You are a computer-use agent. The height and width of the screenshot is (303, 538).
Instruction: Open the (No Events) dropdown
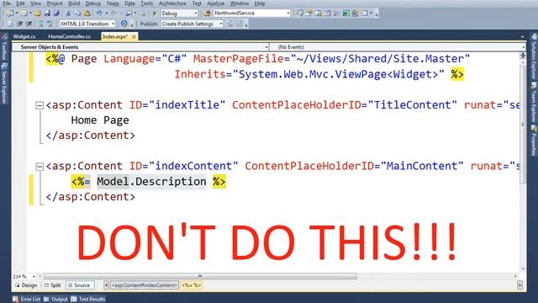(x=398, y=47)
